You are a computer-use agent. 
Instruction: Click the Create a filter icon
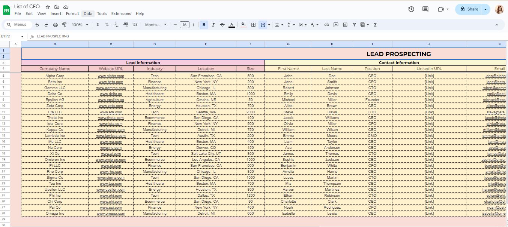point(354,25)
